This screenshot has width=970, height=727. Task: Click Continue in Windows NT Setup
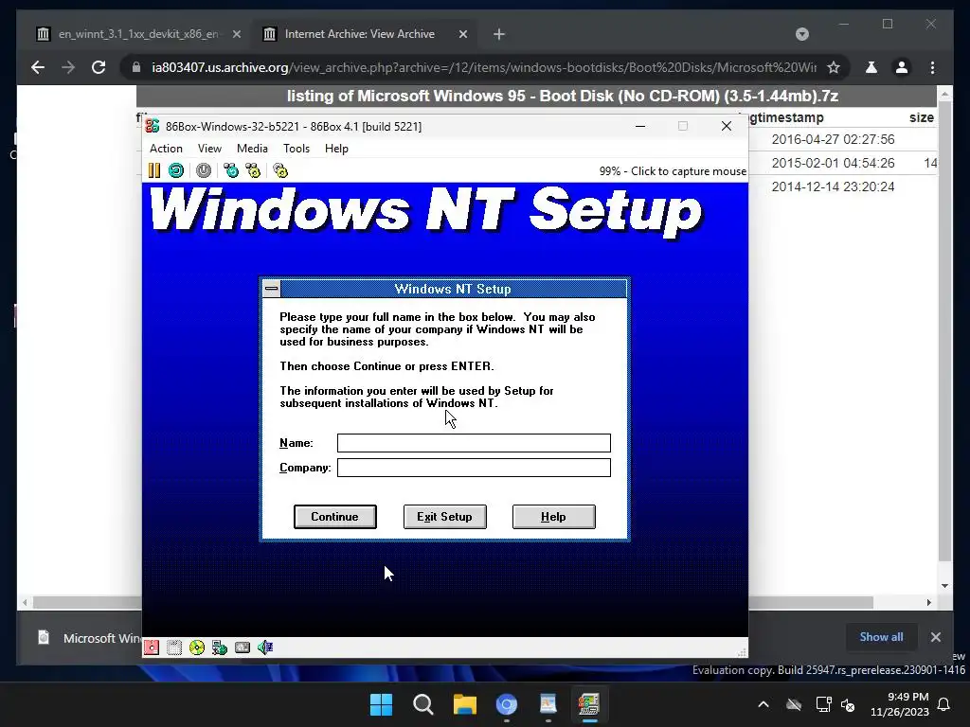334,517
